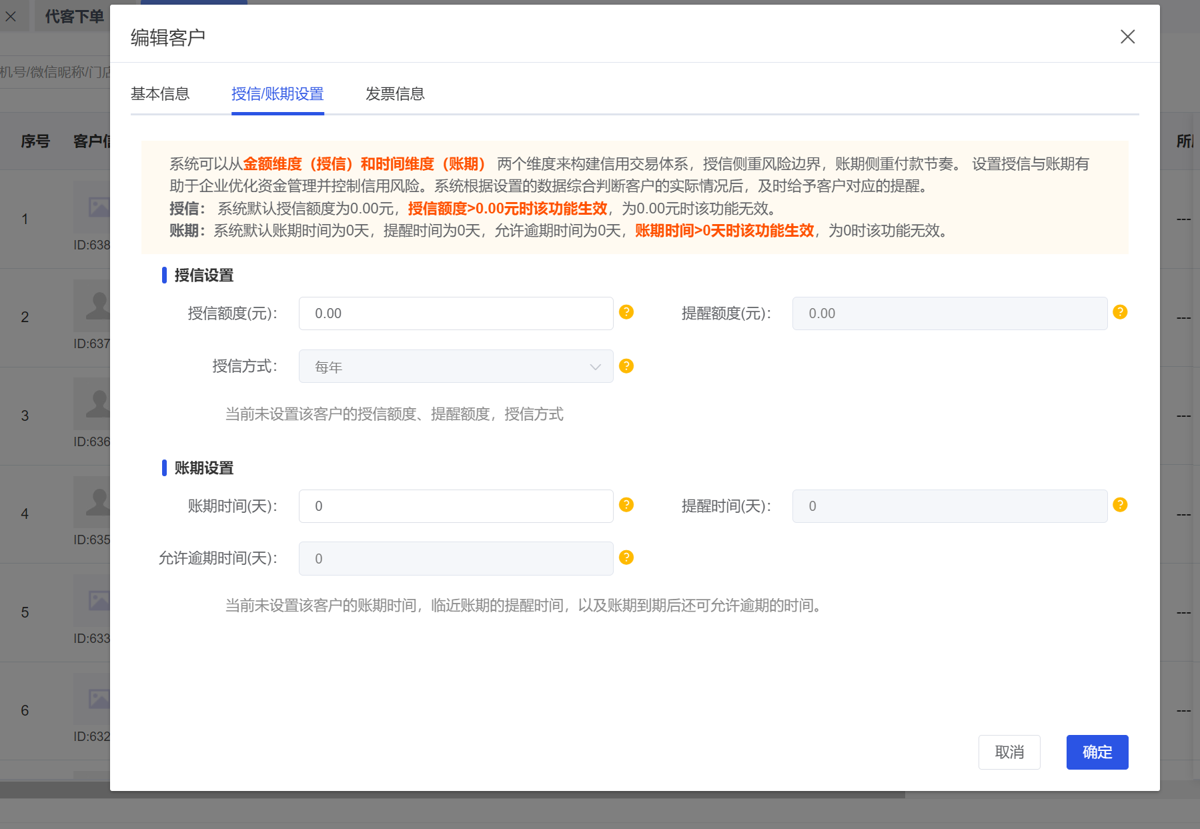This screenshot has height=829, width=1200.
Task: Switch to the 基本信息 tab
Action: pyautogui.click(x=160, y=94)
